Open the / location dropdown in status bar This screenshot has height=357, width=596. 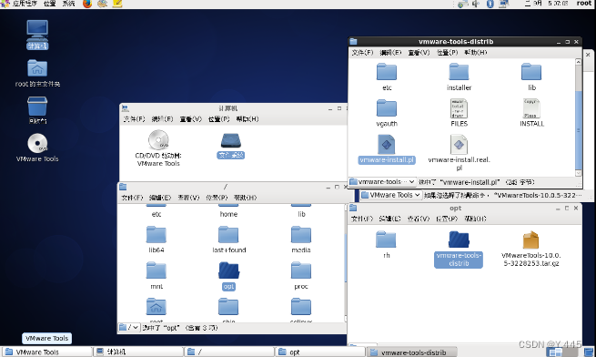tap(129, 328)
